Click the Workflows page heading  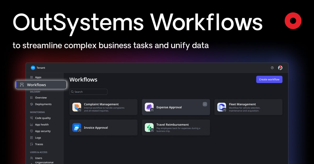pos(83,80)
